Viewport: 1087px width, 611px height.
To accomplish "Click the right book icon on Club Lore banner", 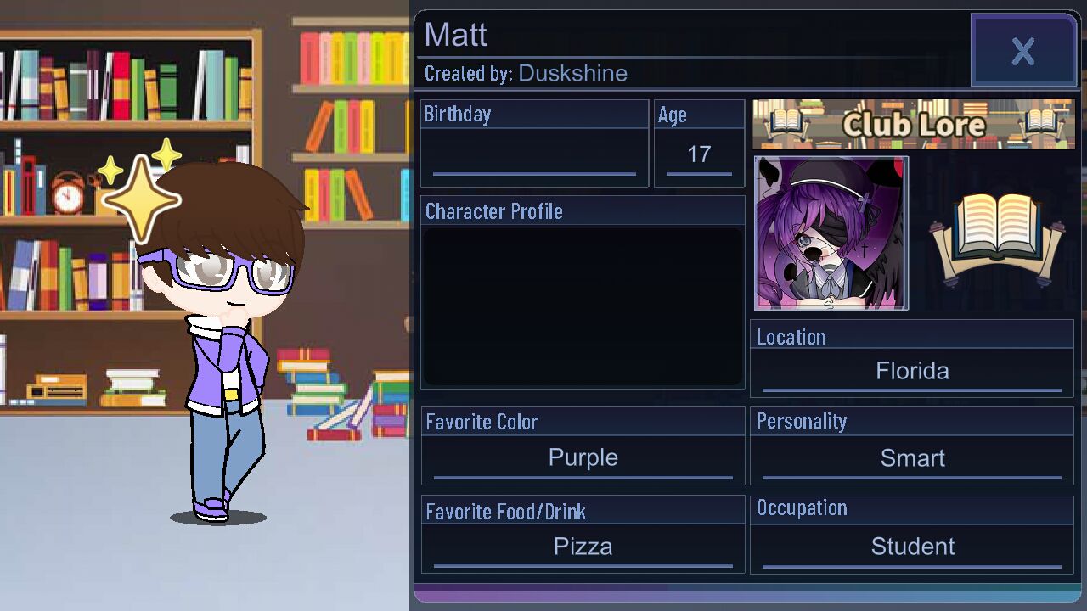I will [x=1041, y=125].
